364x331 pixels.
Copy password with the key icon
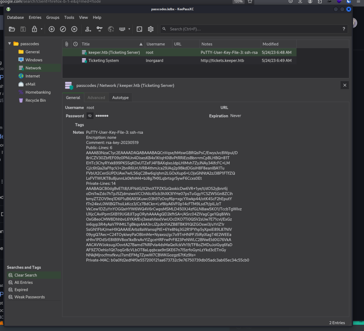click(x=99, y=29)
